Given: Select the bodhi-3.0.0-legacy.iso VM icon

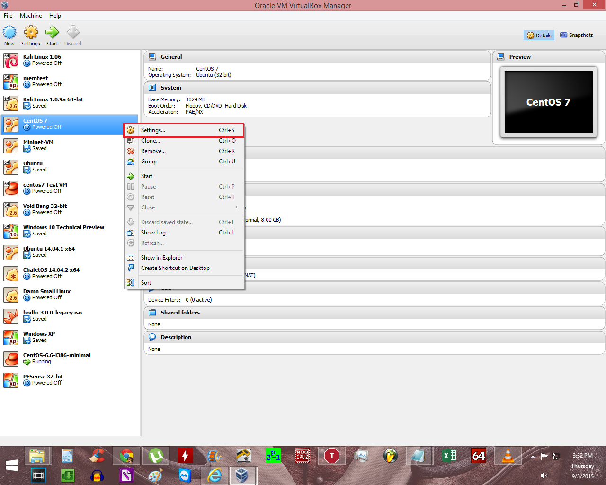Looking at the screenshot, I should click(x=11, y=316).
